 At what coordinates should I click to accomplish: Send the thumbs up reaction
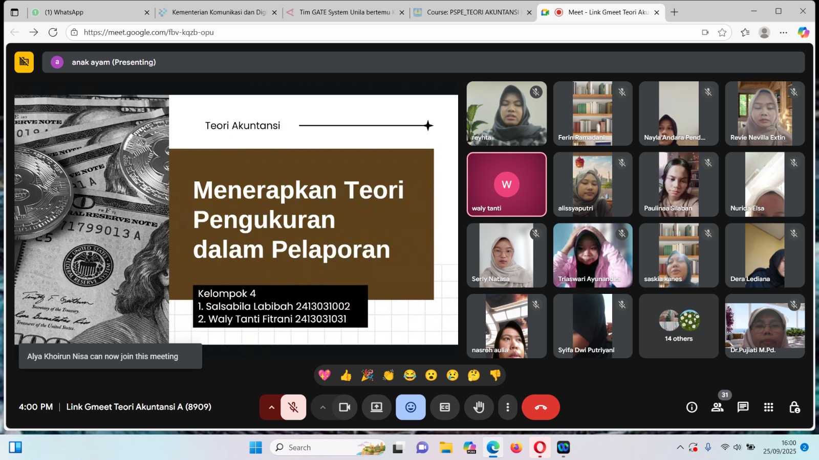(x=346, y=376)
